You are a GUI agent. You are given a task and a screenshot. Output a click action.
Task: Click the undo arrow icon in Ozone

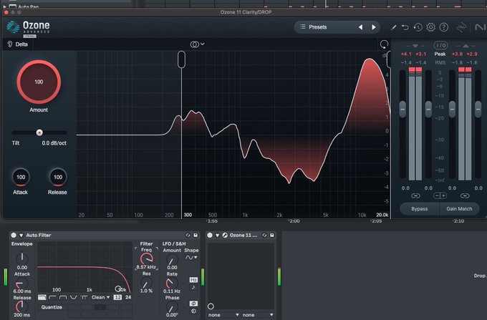coord(405,27)
